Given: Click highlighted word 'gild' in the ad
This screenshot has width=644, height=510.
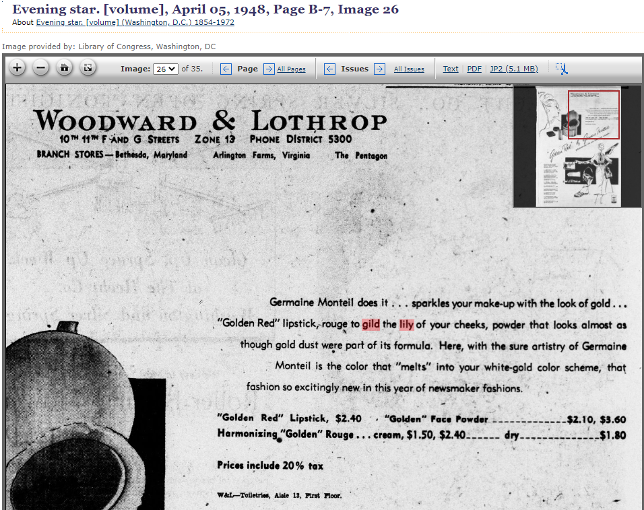Looking at the screenshot, I should pos(371,325).
